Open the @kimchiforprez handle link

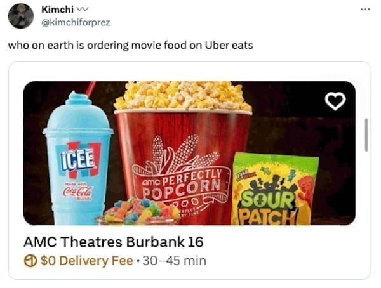tap(76, 22)
